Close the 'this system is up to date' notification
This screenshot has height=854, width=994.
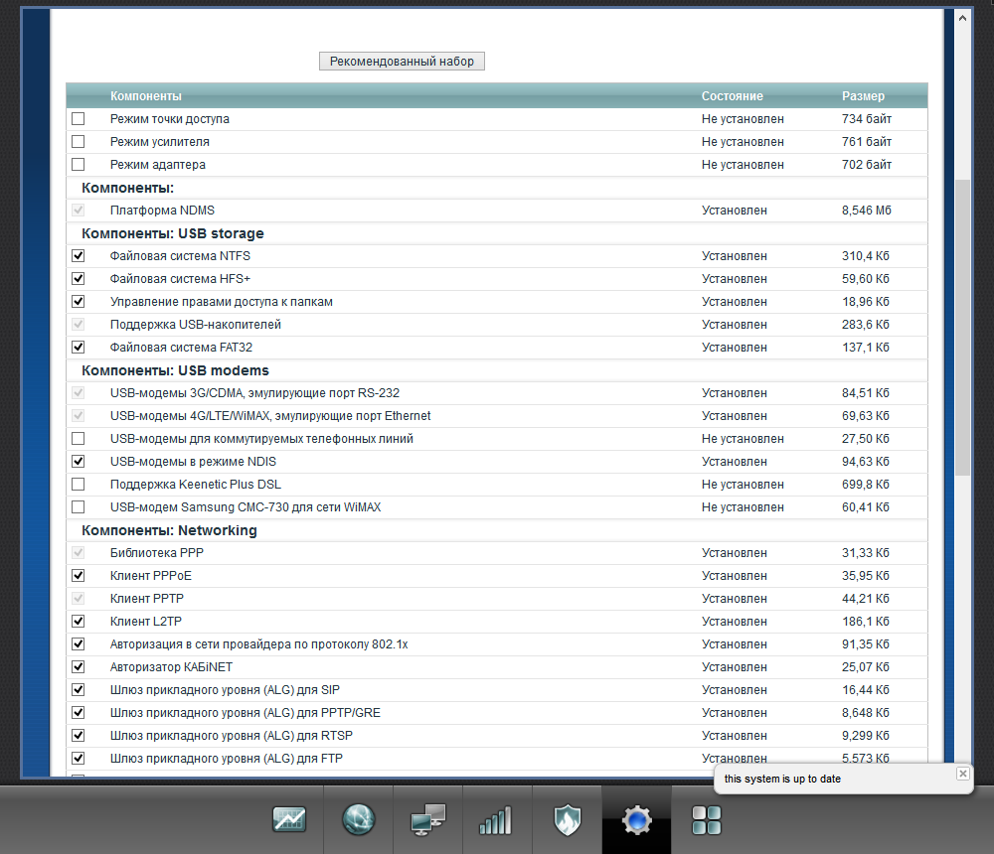962,773
